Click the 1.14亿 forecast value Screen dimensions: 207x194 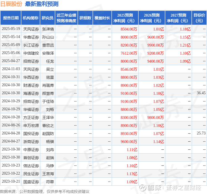159,142
